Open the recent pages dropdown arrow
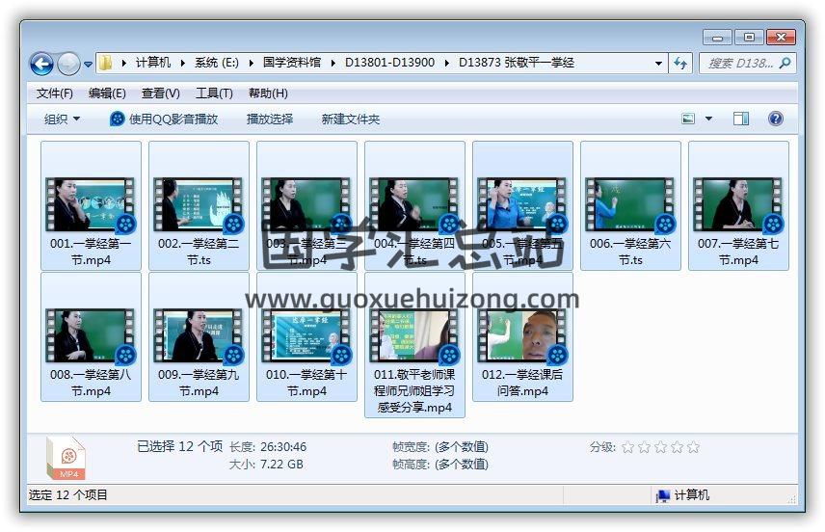Viewport: 825px width, 532px height. point(89,65)
